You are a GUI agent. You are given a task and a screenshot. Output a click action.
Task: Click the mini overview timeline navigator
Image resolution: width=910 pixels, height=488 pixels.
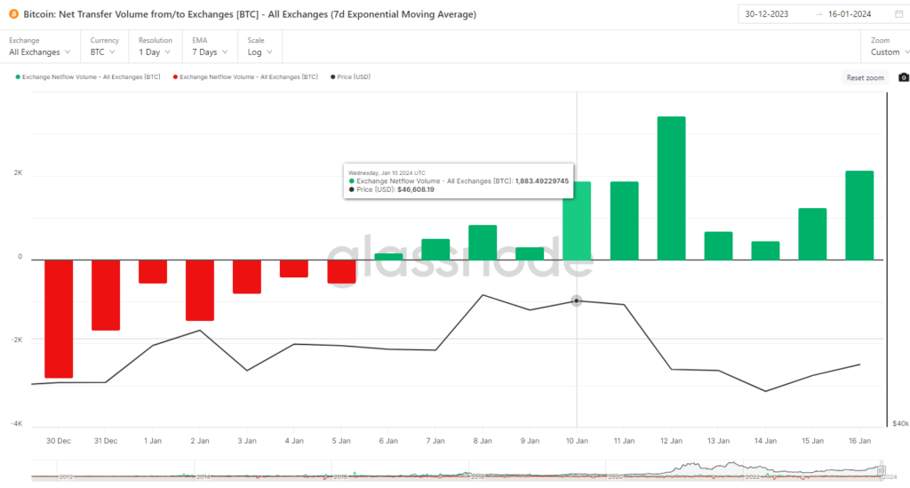pos(459,470)
